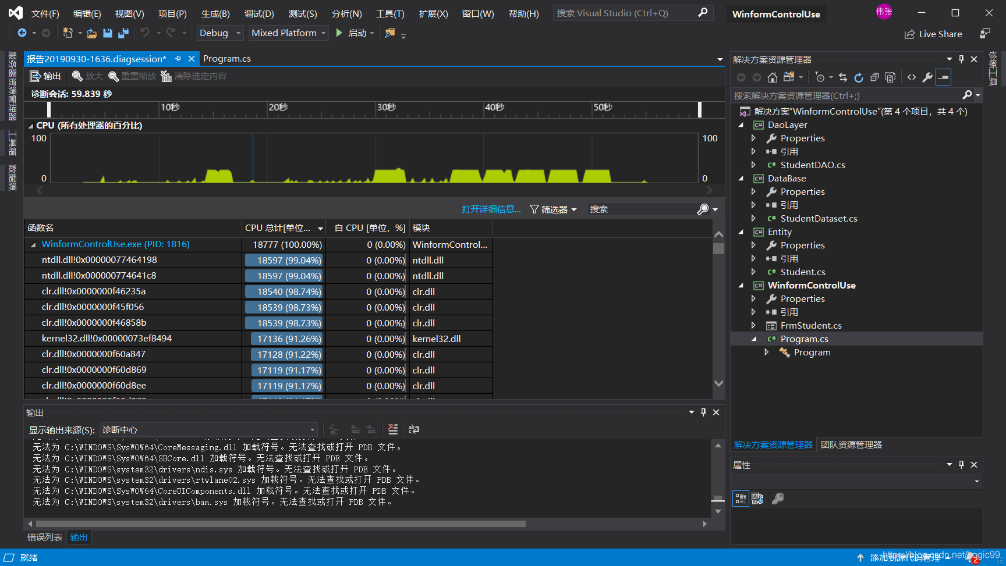Toggle Word Wrap in Output panel
Viewport: 1006px width, 566px height.
point(414,429)
